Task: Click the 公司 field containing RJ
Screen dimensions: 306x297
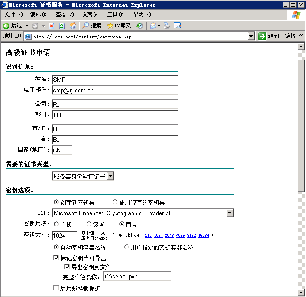Action: (115, 104)
